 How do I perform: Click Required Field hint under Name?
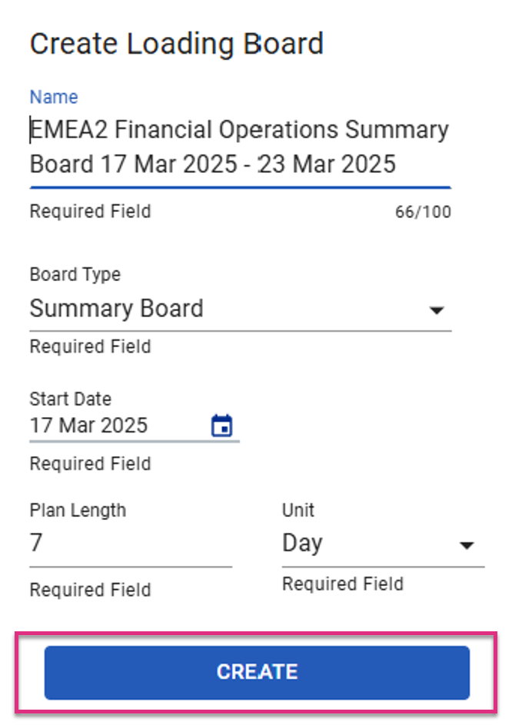point(90,211)
